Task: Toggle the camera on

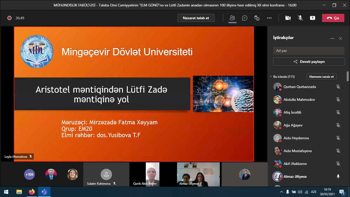Action: click(x=288, y=18)
